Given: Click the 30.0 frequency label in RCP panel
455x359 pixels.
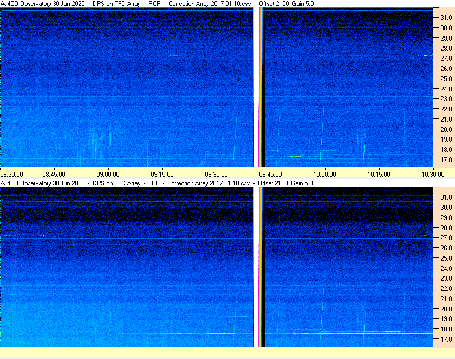Looking at the screenshot, I should pyautogui.click(x=446, y=28).
